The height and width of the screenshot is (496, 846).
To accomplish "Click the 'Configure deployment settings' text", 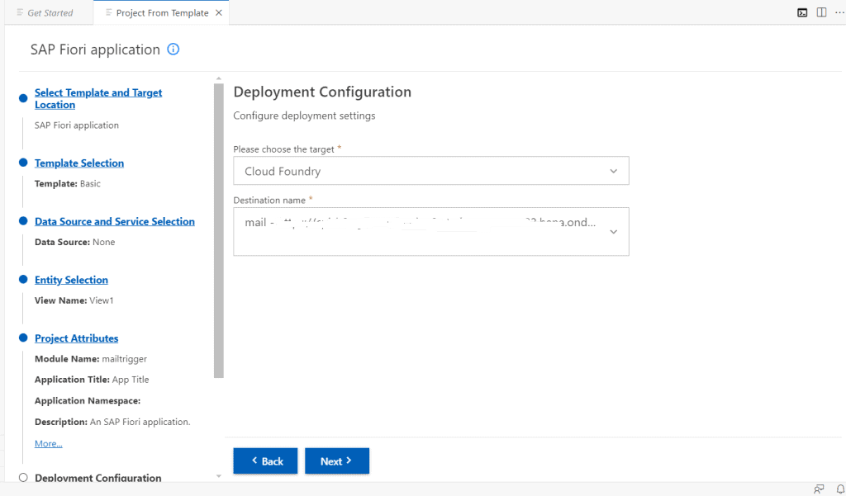I will (x=304, y=116).
